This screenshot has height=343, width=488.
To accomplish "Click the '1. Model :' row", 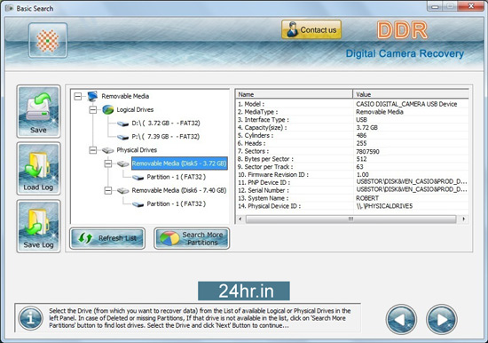I will point(352,104).
